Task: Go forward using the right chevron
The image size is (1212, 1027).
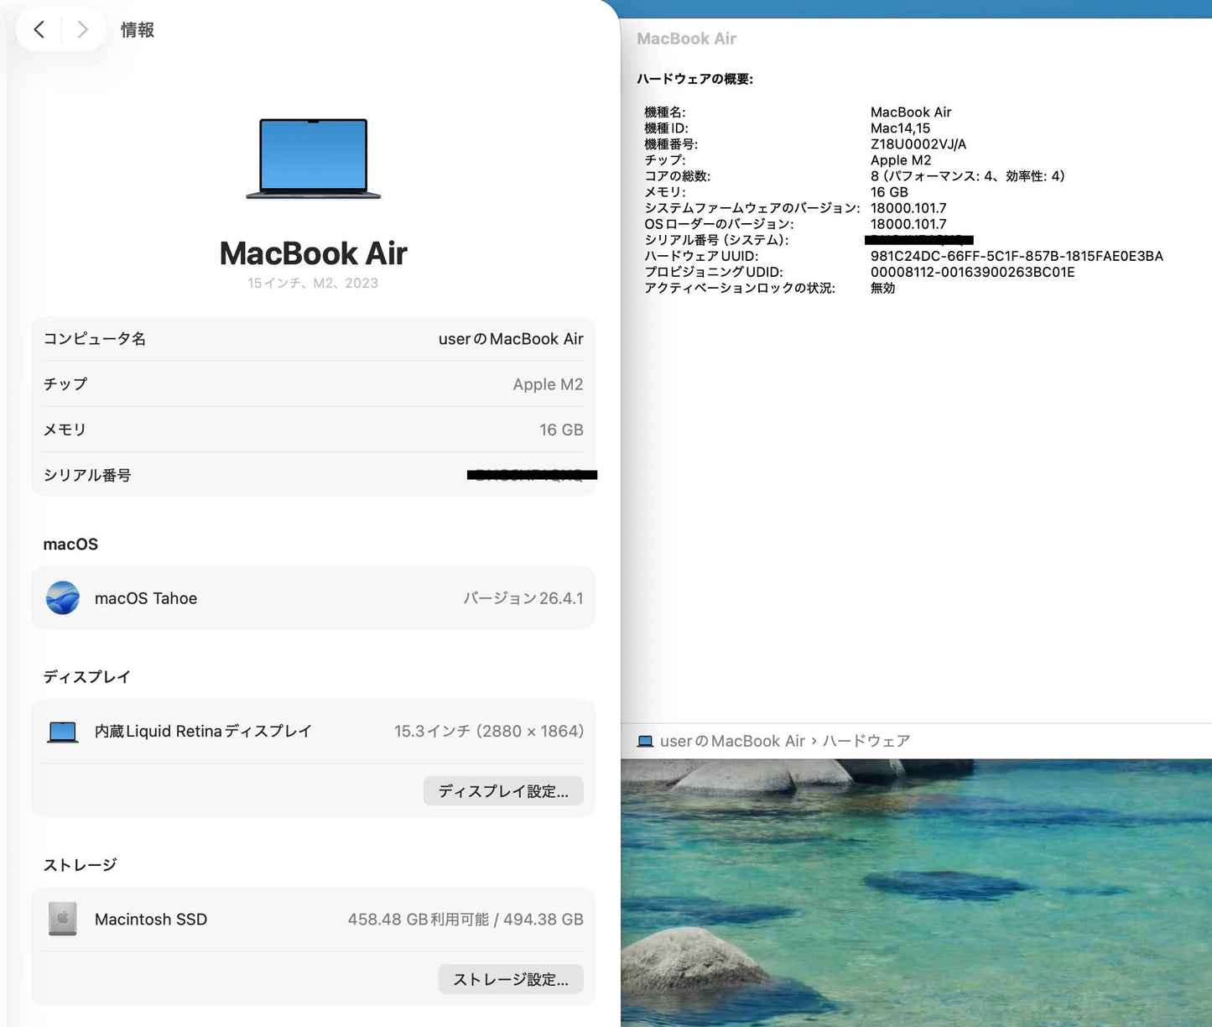Action: (x=82, y=30)
